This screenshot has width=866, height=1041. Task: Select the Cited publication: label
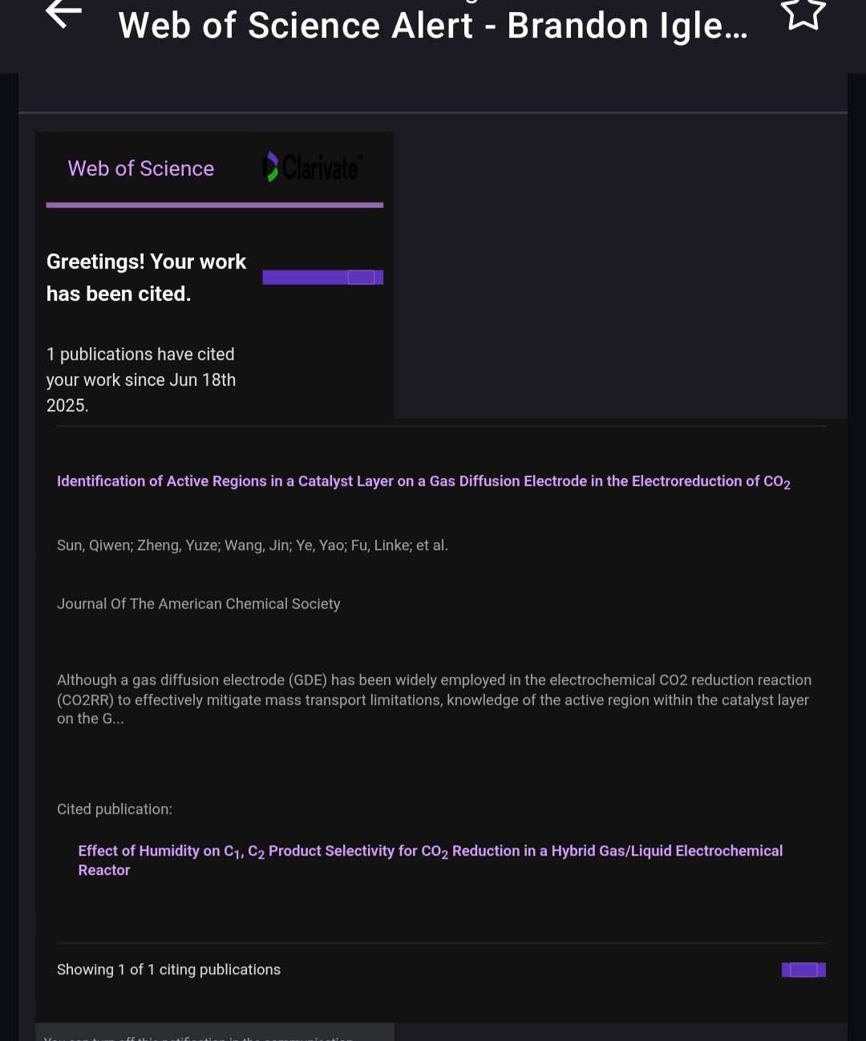click(x=115, y=809)
